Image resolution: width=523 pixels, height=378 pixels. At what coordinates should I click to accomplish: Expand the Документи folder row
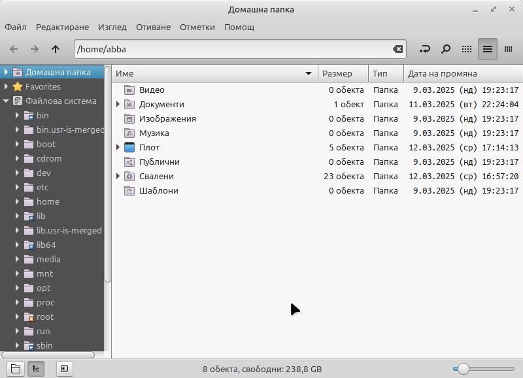pos(118,104)
